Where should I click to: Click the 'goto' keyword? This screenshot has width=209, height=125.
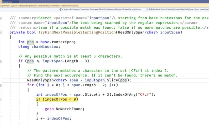click(x=49, y=109)
